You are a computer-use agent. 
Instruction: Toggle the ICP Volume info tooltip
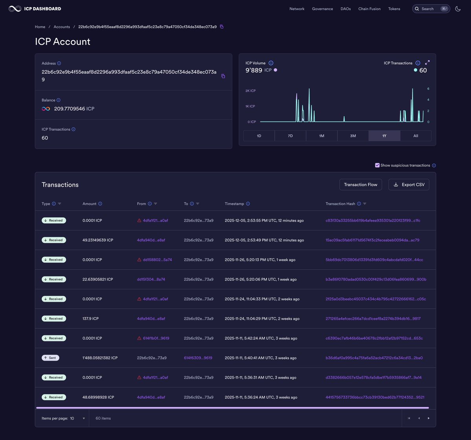pos(270,62)
